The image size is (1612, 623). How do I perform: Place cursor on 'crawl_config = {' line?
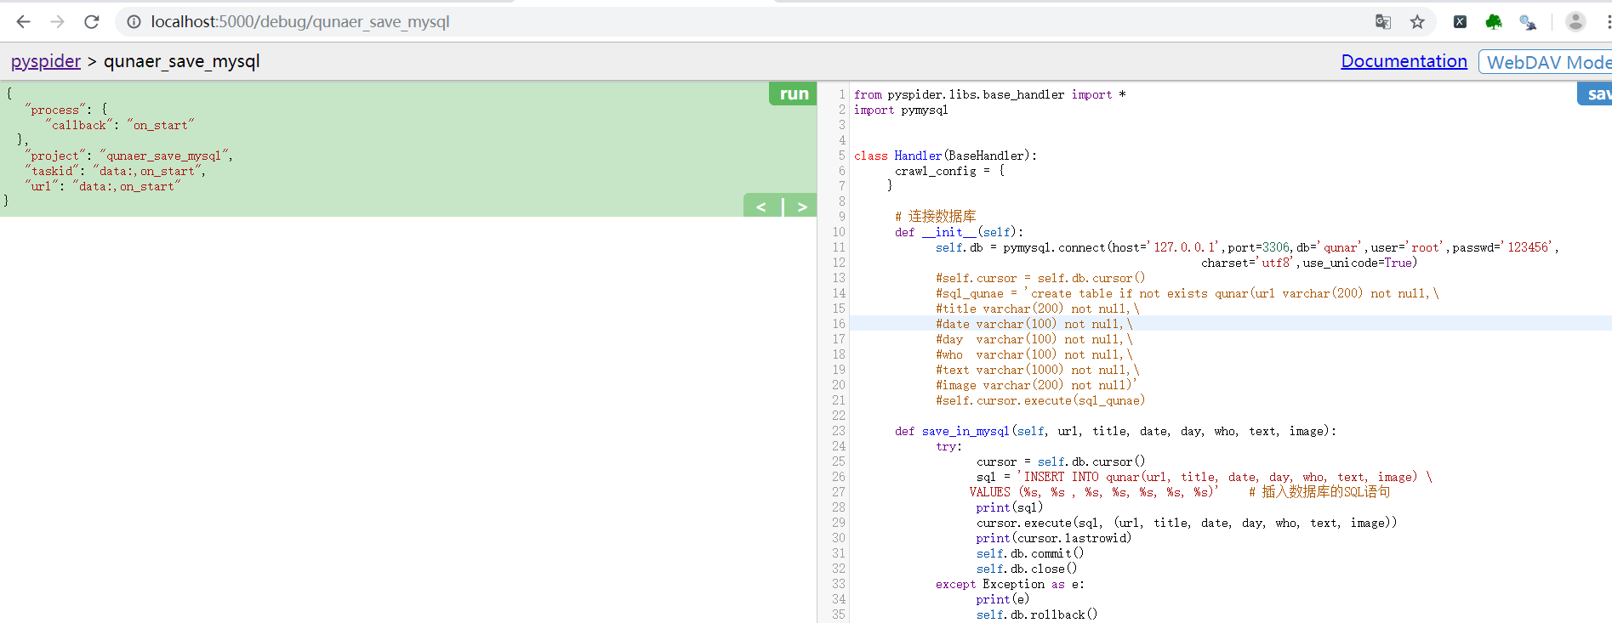[x=949, y=171]
